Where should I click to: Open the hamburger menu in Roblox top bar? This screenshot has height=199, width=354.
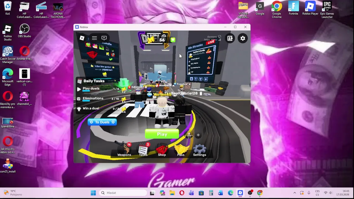click(x=94, y=38)
